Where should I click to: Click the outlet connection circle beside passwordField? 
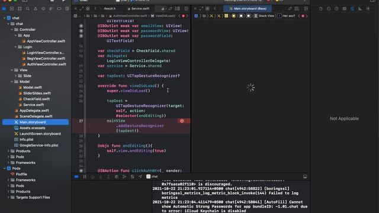[x=81, y=35]
